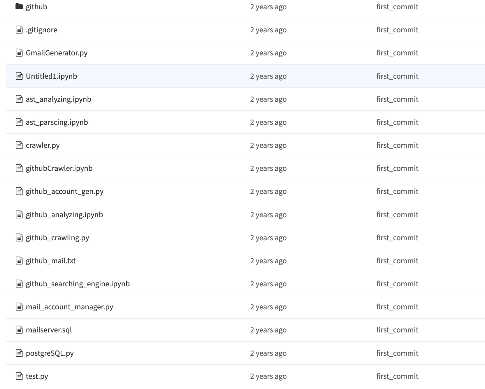Click first_commit message in crawler.py row

click(x=397, y=145)
